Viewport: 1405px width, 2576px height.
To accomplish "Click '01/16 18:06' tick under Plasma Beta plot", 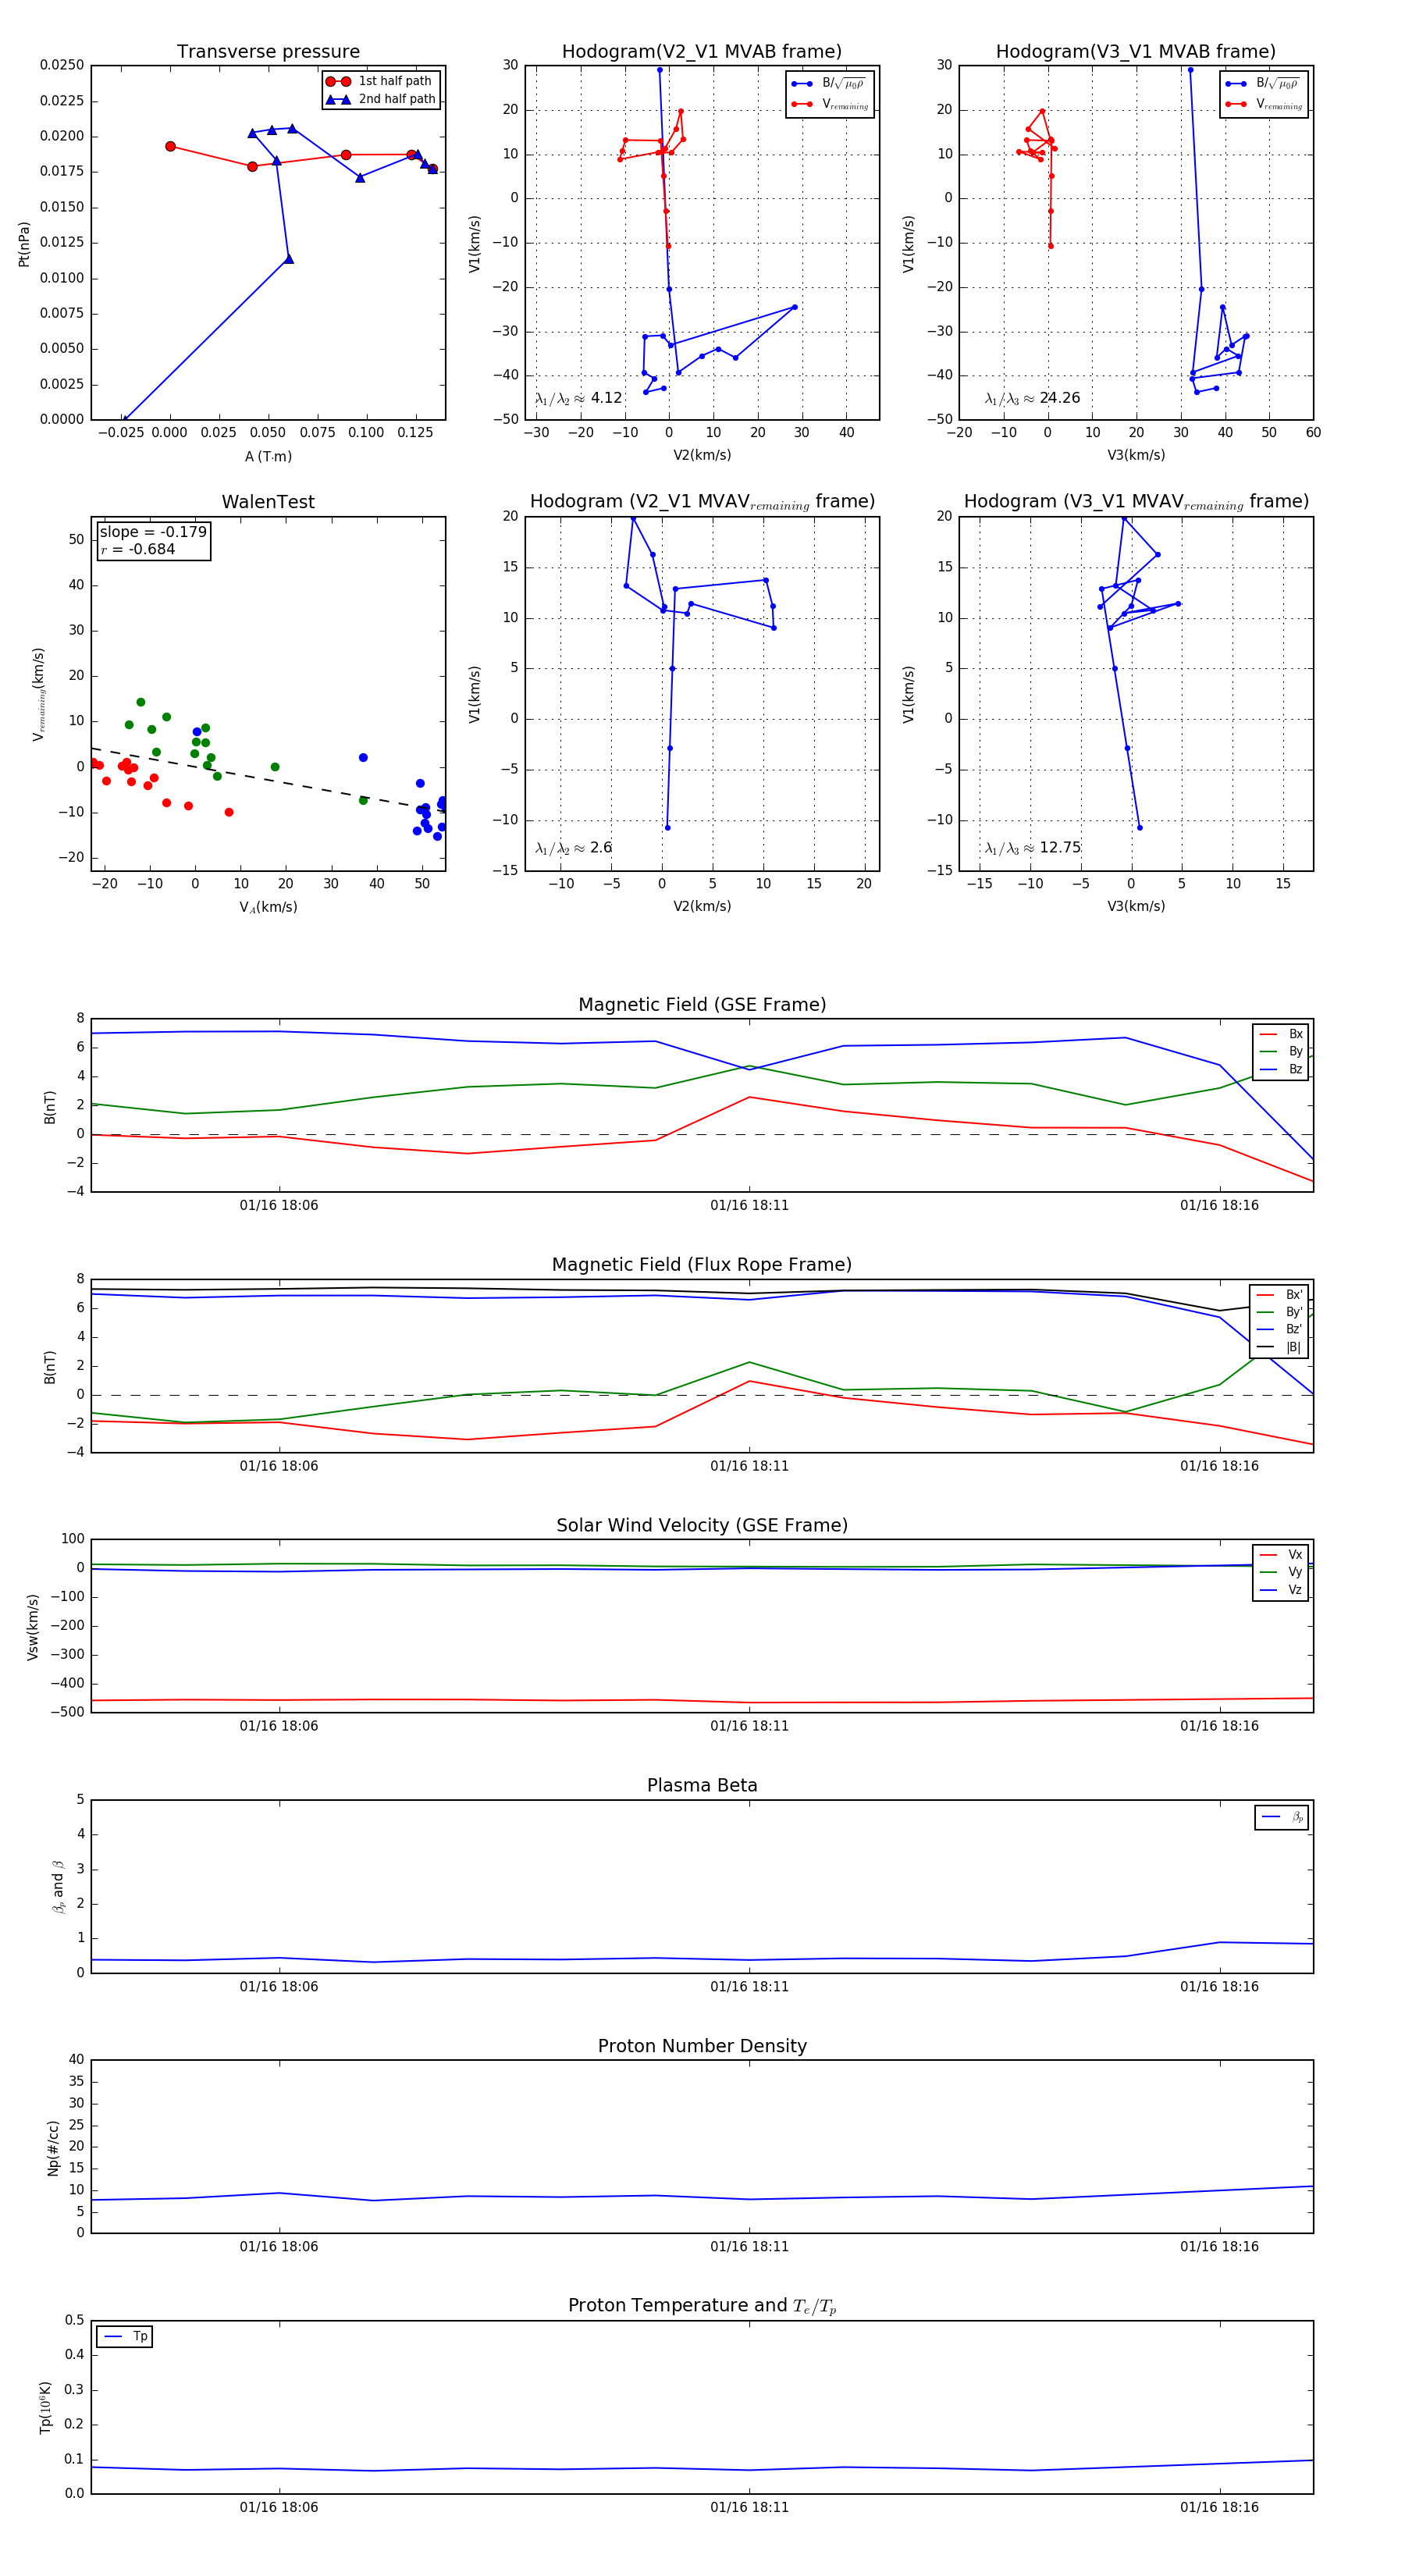I will [279, 1986].
